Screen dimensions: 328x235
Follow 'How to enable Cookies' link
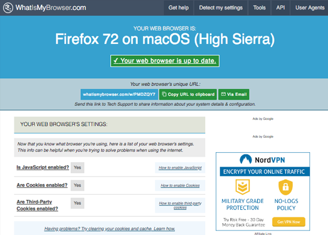pos(180,185)
